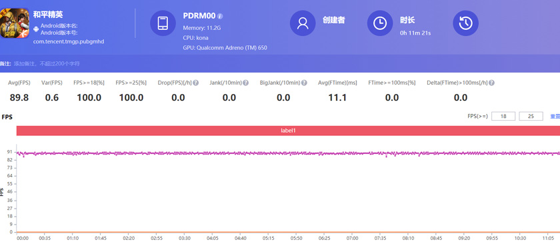Click the 和平精英 game app icon

tap(14, 23)
